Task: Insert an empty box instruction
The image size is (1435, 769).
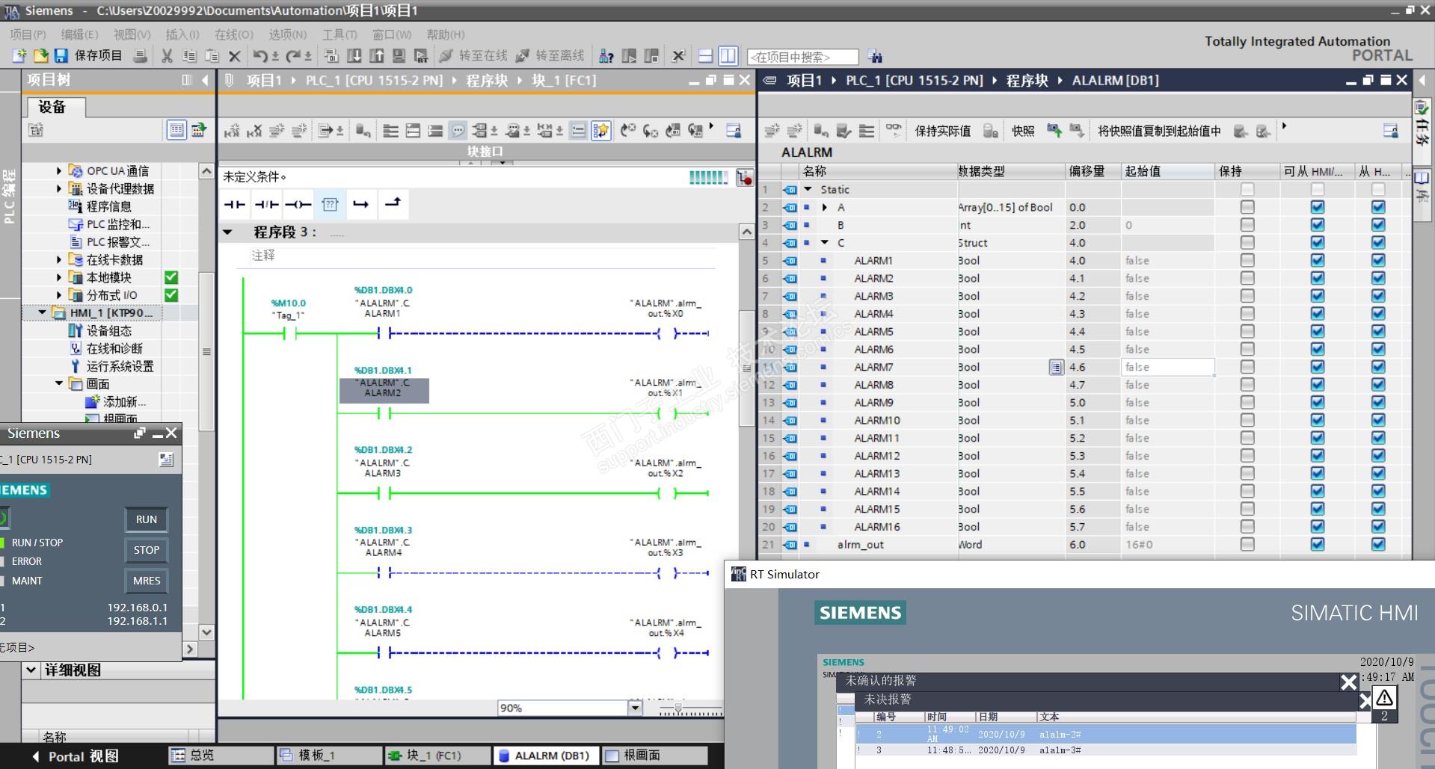Action: point(330,204)
